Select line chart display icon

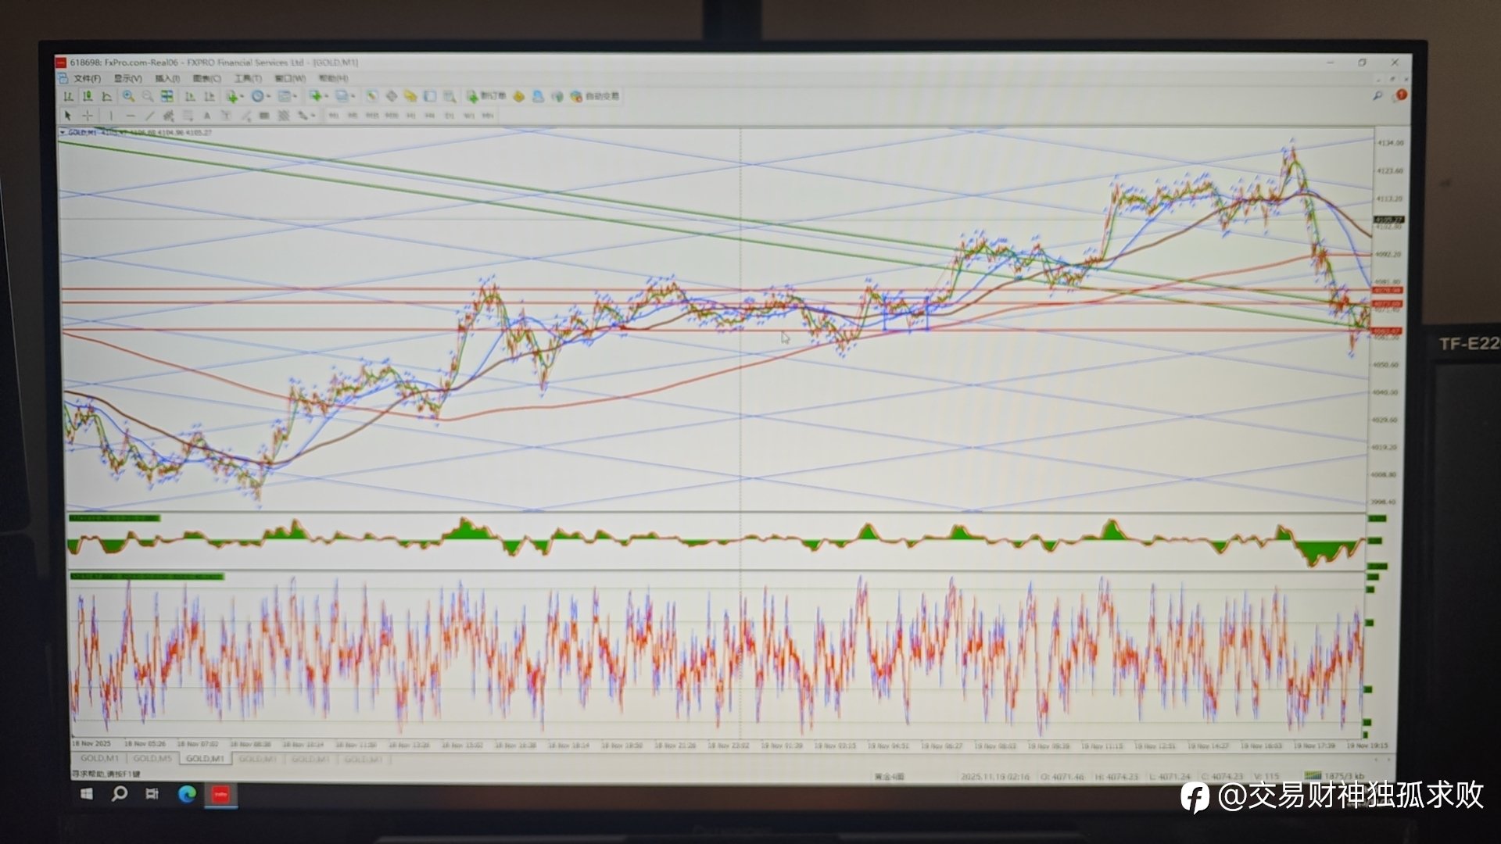107,96
